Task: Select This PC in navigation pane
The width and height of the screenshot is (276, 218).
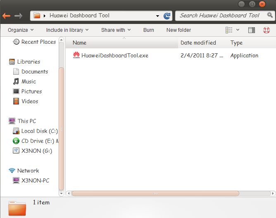Action: coord(27,121)
